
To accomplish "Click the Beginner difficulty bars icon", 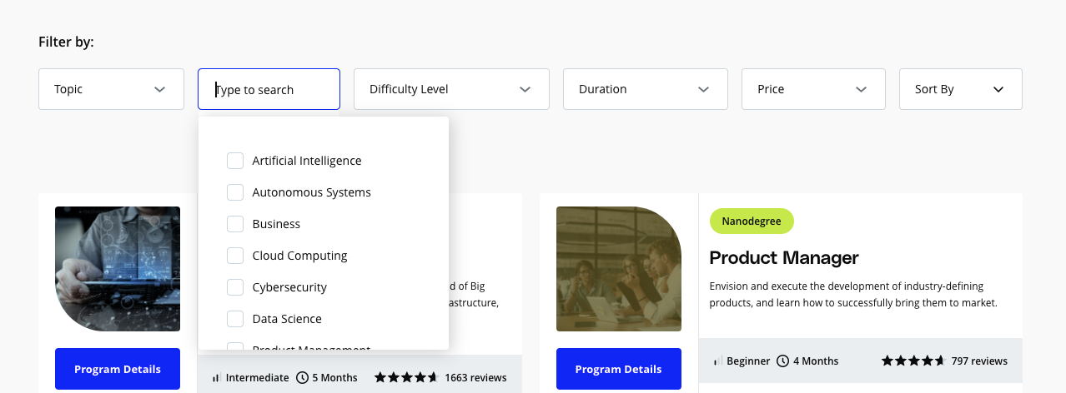I will point(718,361).
